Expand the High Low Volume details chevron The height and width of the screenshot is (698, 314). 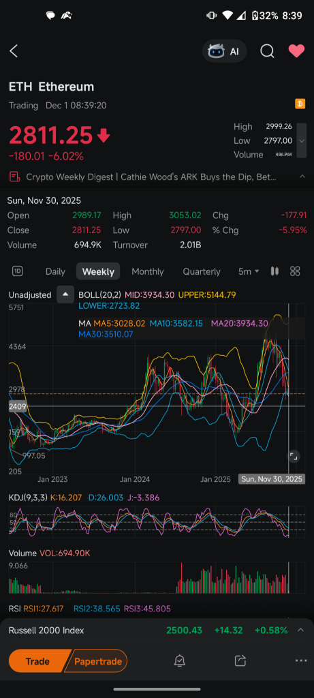(x=302, y=140)
